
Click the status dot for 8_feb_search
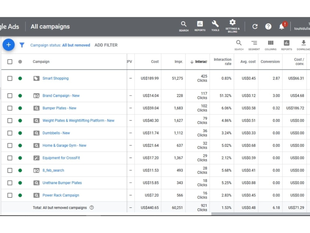(x=20, y=170)
